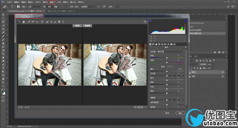The width and height of the screenshot is (238, 128).
Task: Open the 文件 menu
Action: (x=9, y=2)
